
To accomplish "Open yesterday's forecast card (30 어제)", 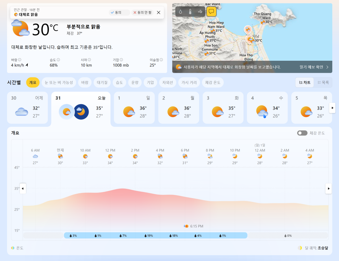I will pos(27,108).
